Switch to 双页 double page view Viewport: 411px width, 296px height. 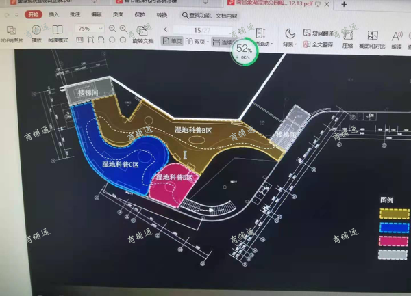198,41
